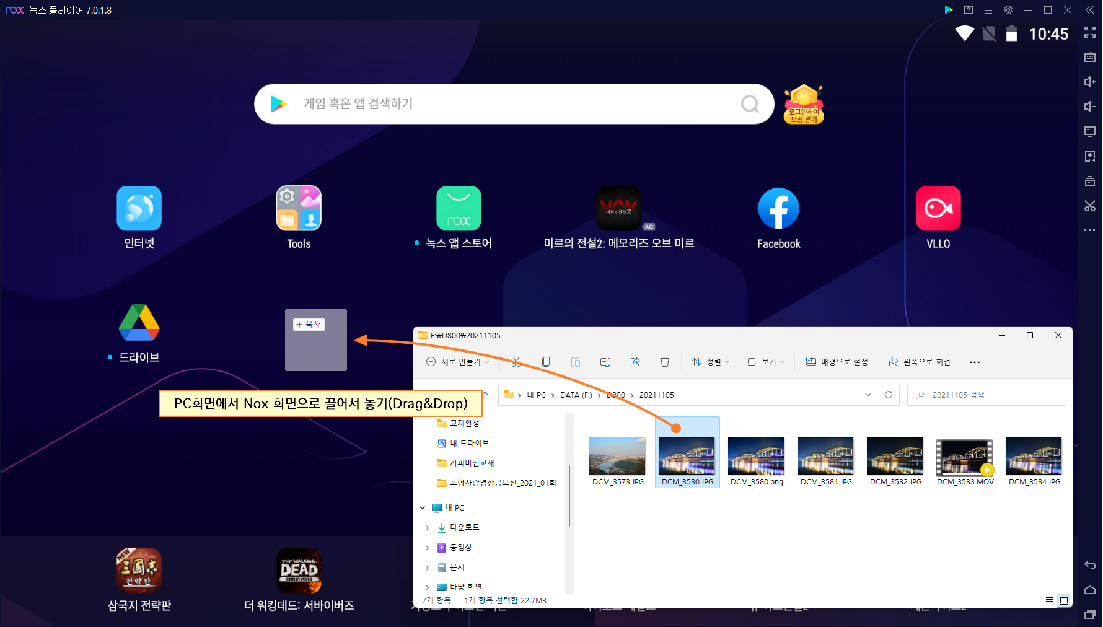Click the Rename icon in Explorer toolbar
The height and width of the screenshot is (627, 1103).
click(605, 362)
